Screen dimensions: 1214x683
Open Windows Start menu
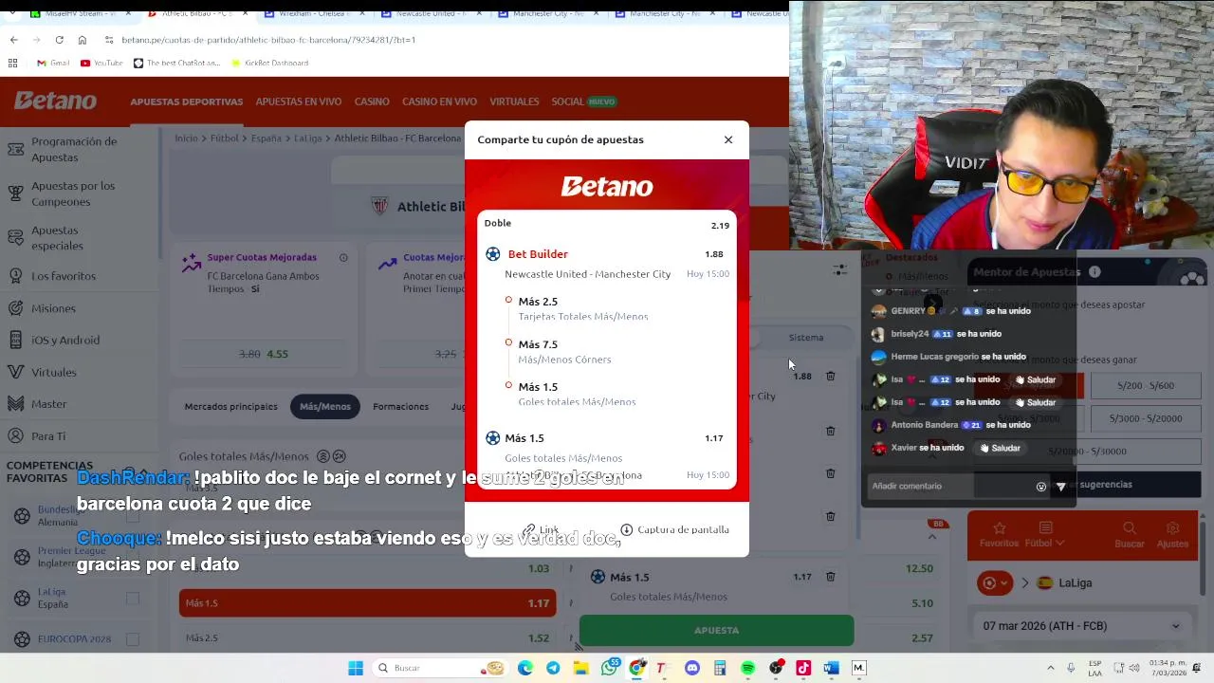(356, 668)
